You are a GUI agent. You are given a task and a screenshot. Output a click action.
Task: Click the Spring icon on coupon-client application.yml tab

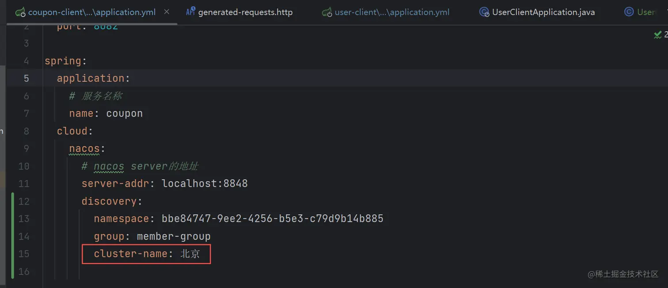tap(20, 12)
